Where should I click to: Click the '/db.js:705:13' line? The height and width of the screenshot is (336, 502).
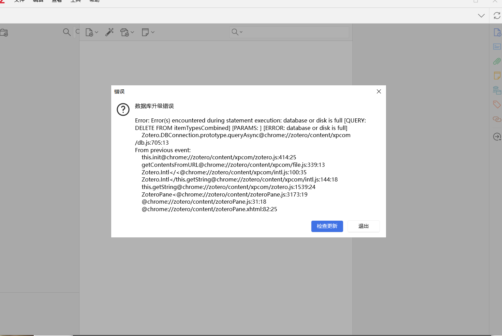(152, 143)
